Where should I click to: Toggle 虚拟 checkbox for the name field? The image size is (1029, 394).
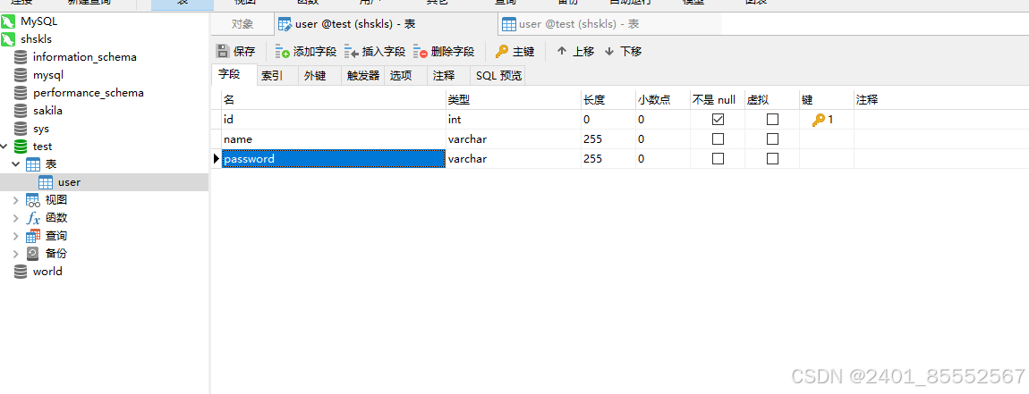pos(772,139)
